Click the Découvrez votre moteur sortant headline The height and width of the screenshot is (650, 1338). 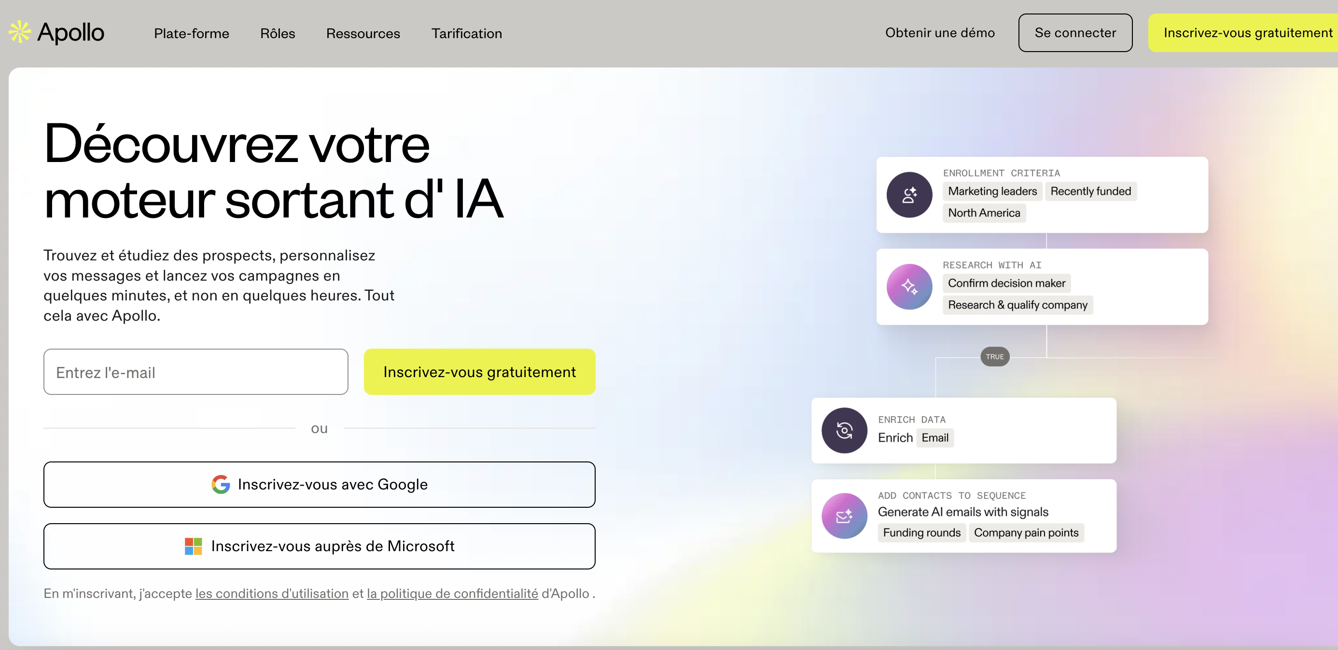pyautogui.click(x=274, y=171)
